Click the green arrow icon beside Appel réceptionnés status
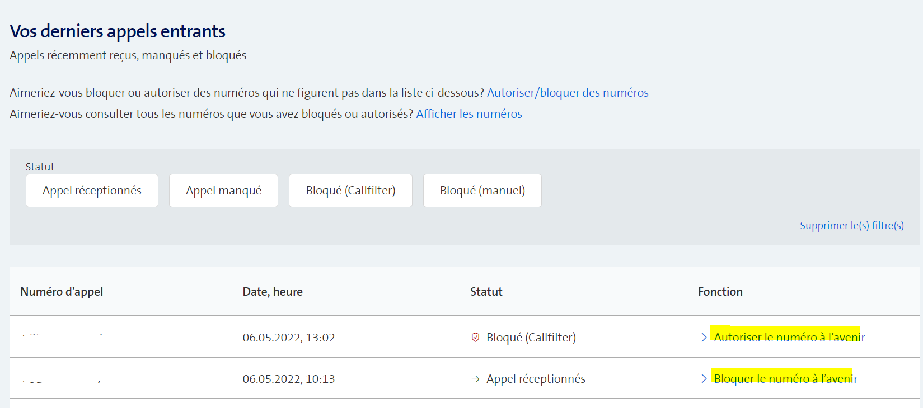923x408 pixels. [x=475, y=379]
